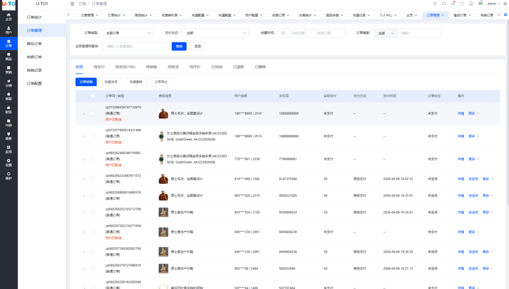Expand row of order cp565260232867971072

pyautogui.click(x=84, y=179)
